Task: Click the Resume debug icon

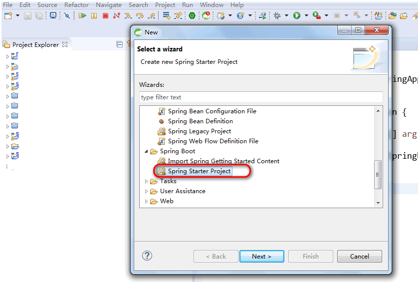Action: pyautogui.click(x=82, y=16)
